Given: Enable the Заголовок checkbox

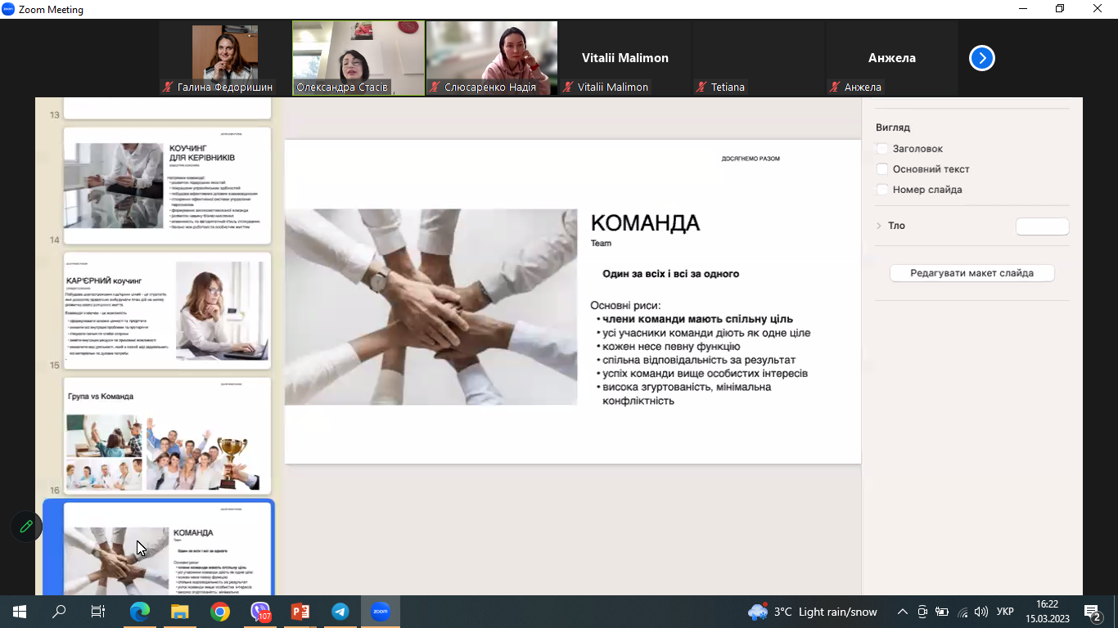Looking at the screenshot, I should [882, 149].
